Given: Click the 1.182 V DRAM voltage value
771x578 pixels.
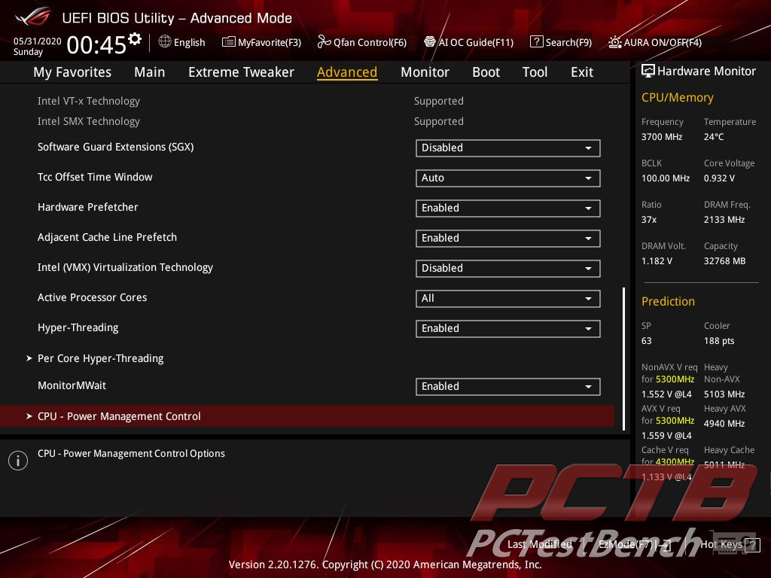Looking at the screenshot, I should 657,260.
